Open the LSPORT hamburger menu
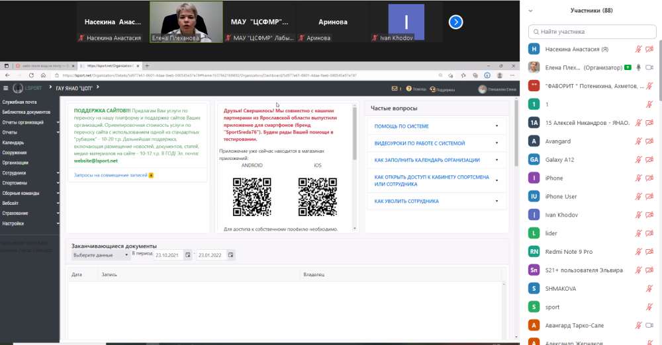Viewport: 662px width, 345px height. click(5, 88)
